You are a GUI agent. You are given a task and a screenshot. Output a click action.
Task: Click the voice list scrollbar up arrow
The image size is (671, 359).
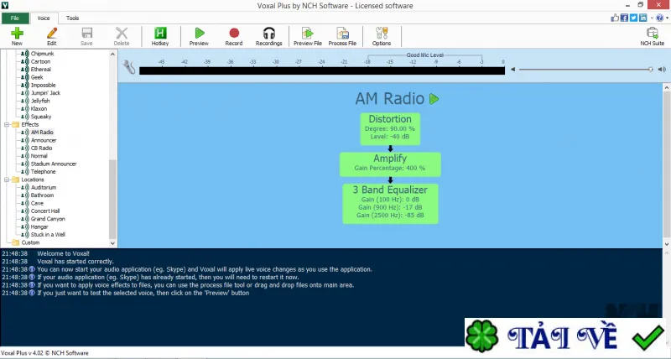112,54
